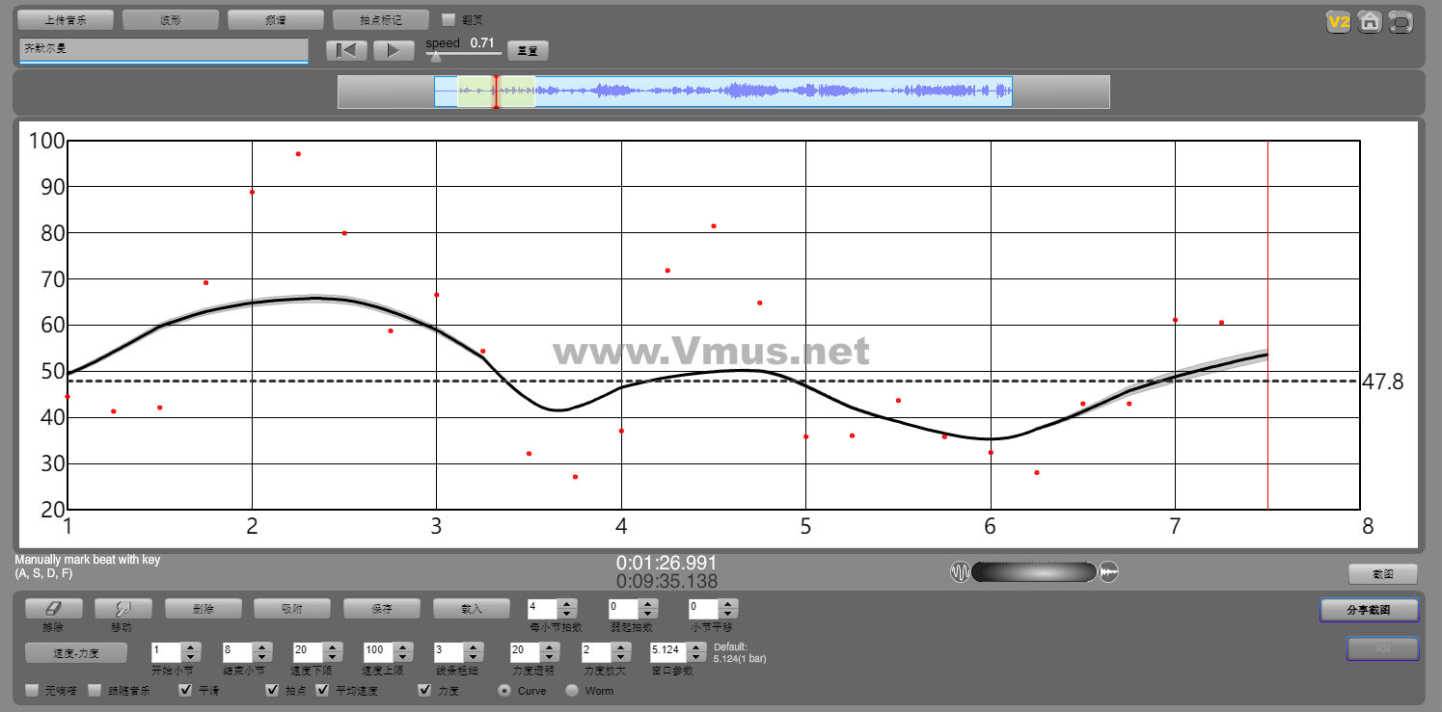Enable the 翻页 page-flip checkbox

click(x=449, y=19)
